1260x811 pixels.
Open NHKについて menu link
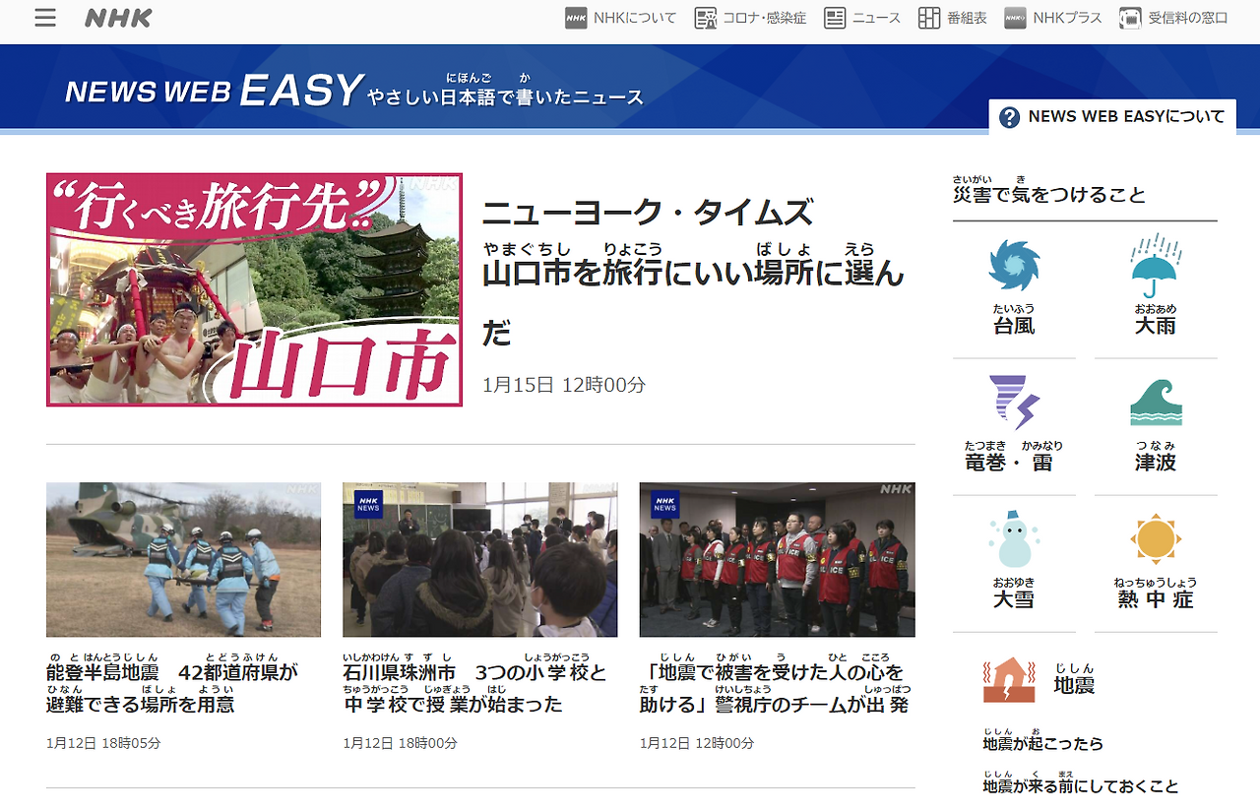coord(635,18)
